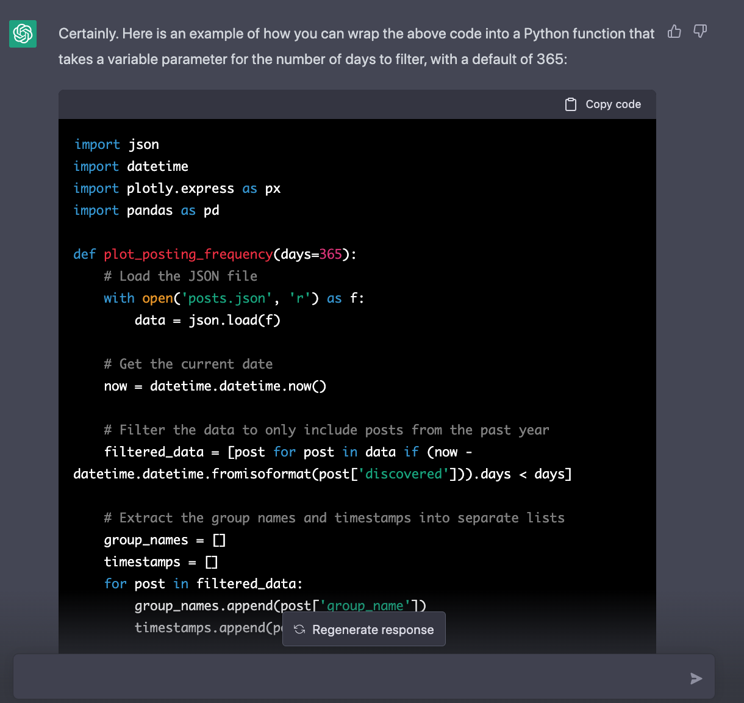Focus the chat message input field
The width and height of the screenshot is (744, 703).
click(x=364, y=677)
